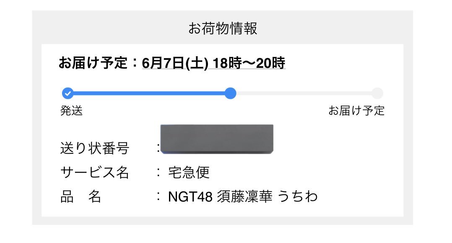Viewport: 452px width, 243px height.
Task: Click the item name NGT48 須藤凛華 うちわ
Action: (x=243, y=197)
